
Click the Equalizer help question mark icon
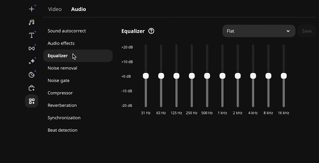click(x=151, y=31)
